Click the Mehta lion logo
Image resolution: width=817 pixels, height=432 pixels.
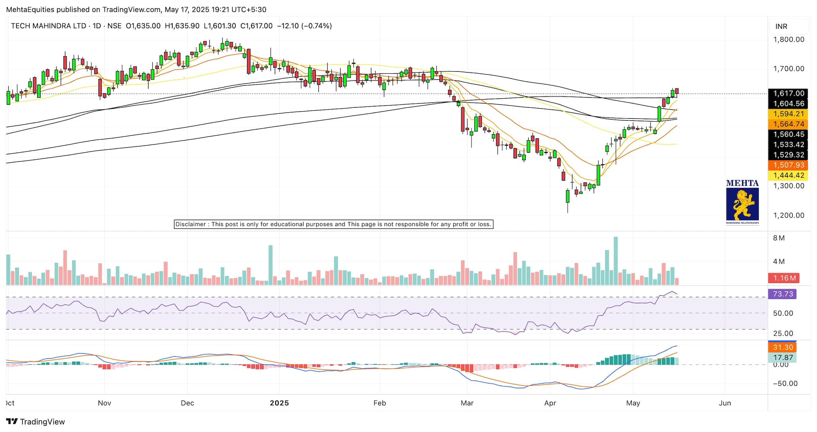[742, 204]
